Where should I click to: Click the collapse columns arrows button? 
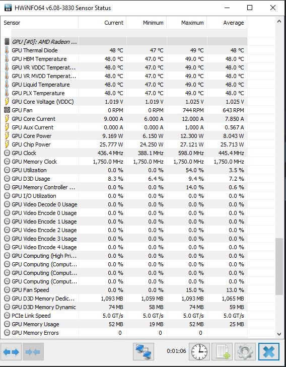point(33,351)
